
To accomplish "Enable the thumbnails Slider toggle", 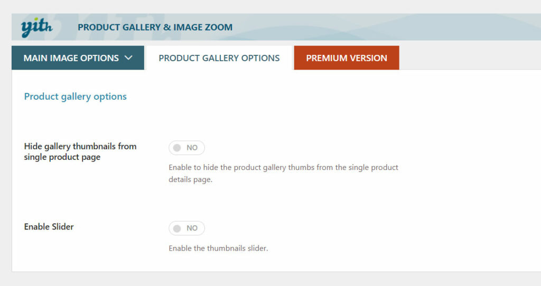I will coord(186,228).
